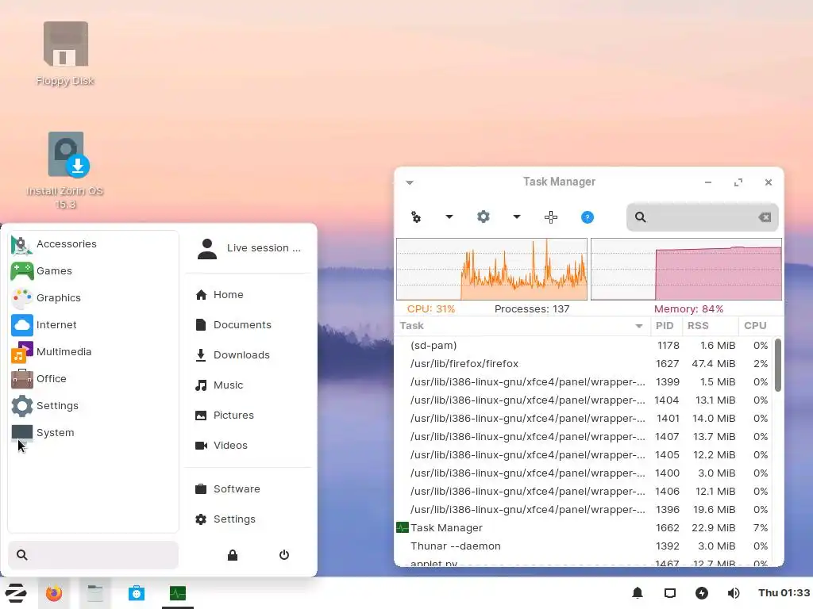Open the Games category
Image resolution: width=813 pixels, height=609 pixels.
click(x=94, y=271)
